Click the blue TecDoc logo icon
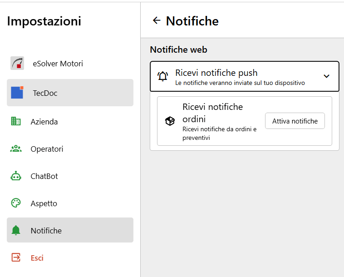This screenshot has height=277, width=344. [17, 93]
